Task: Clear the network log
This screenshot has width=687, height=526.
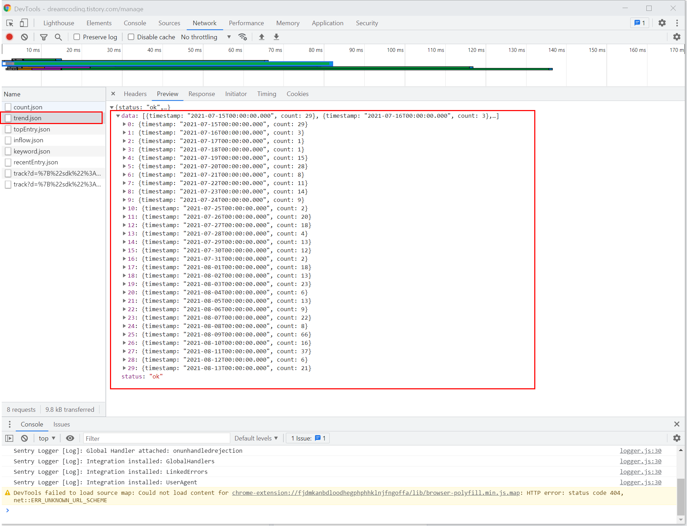Action: pyautogui.click(x=24, y=37)
